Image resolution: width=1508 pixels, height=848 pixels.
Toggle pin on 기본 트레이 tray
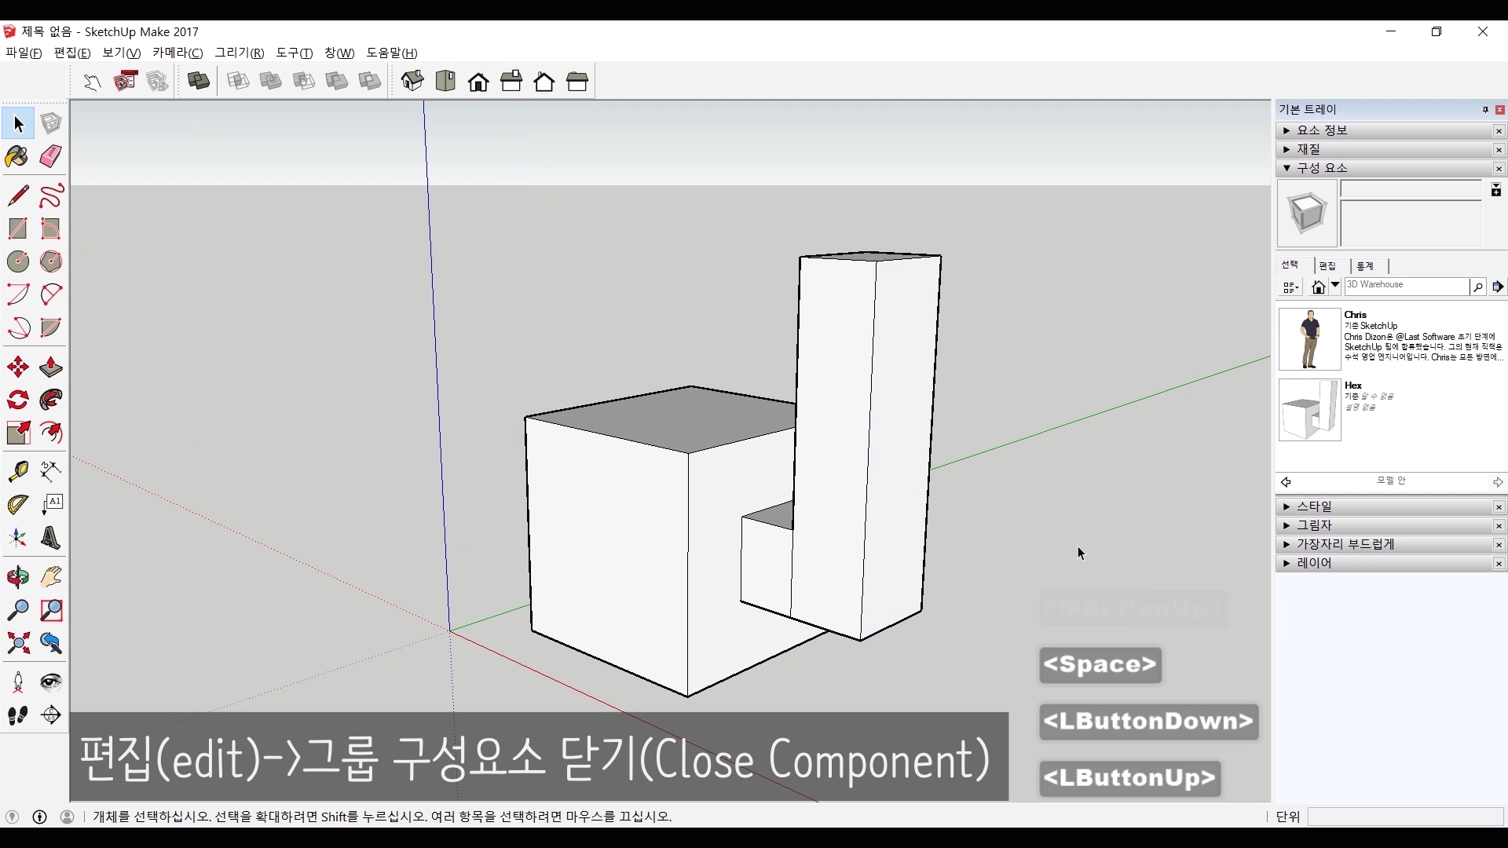[x=1485, y=110]
